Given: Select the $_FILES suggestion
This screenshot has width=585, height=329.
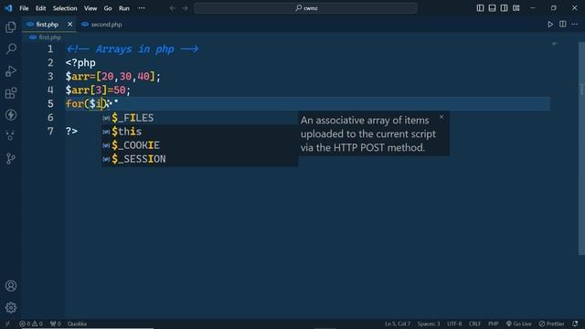Looking at the screenshot, I should click(x=199, y=118).
